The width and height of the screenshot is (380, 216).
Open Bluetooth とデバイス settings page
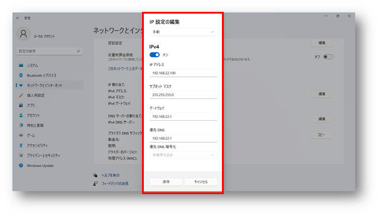point(50,75)
